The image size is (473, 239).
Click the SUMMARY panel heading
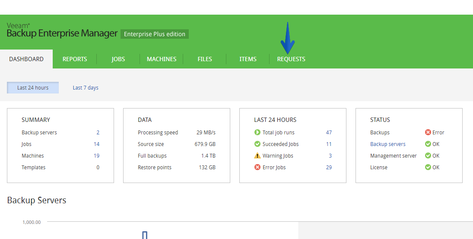pyautogui.click(x=36, y=120)
